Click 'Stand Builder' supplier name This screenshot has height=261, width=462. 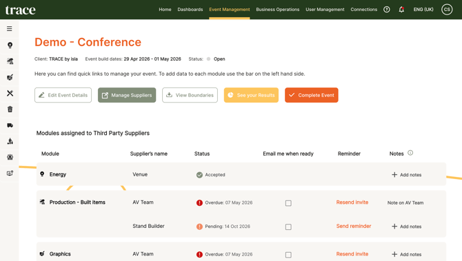coord(148,226)
